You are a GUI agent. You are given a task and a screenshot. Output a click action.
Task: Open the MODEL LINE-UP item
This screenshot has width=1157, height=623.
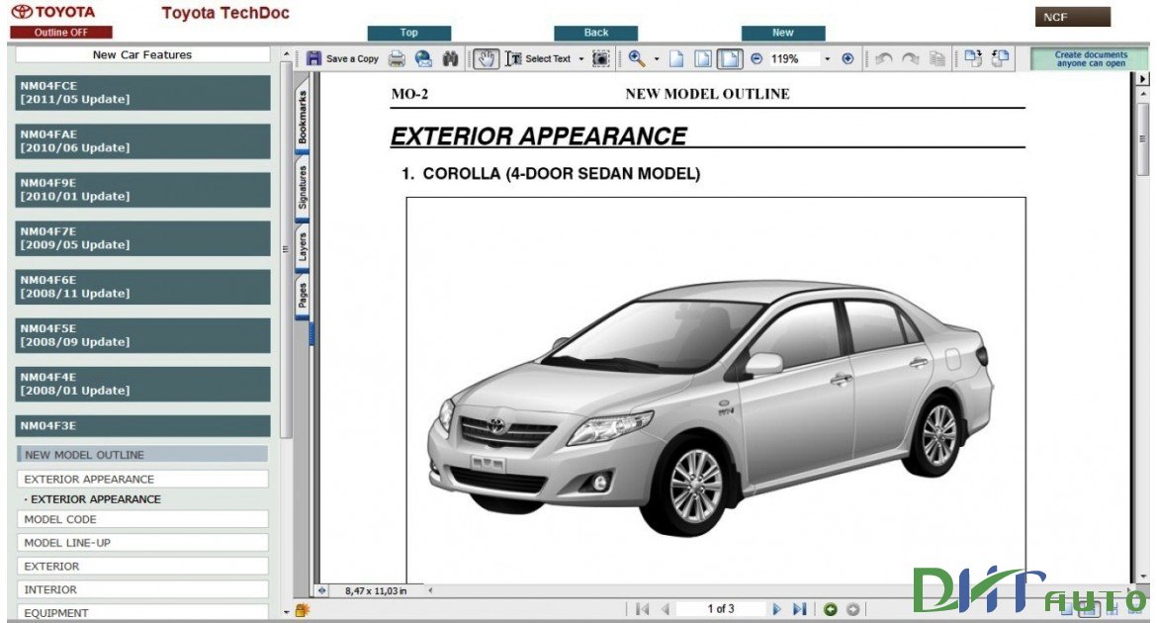(x=142, y=543)
